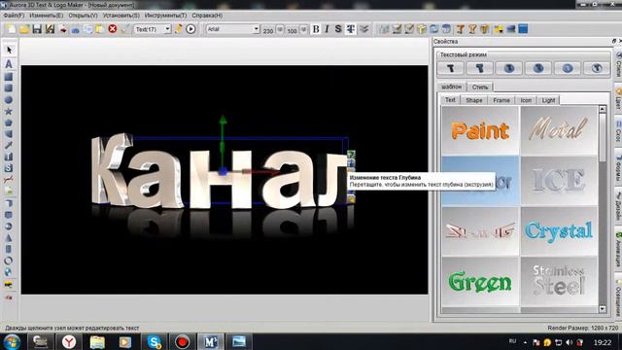Screen dimensions: 622x350
Task: Open the Text(17) object dropdown
Action: click(x=167, y=29)
